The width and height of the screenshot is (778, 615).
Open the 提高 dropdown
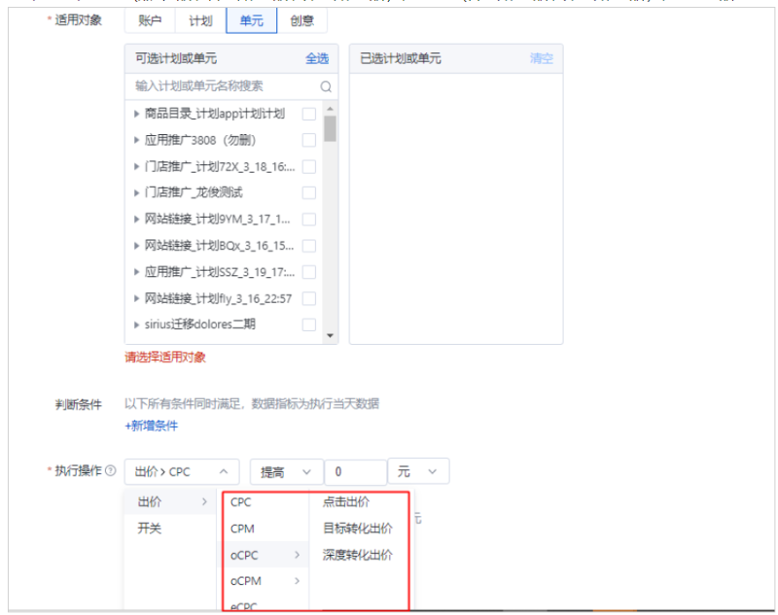click(x=285, y=471)
